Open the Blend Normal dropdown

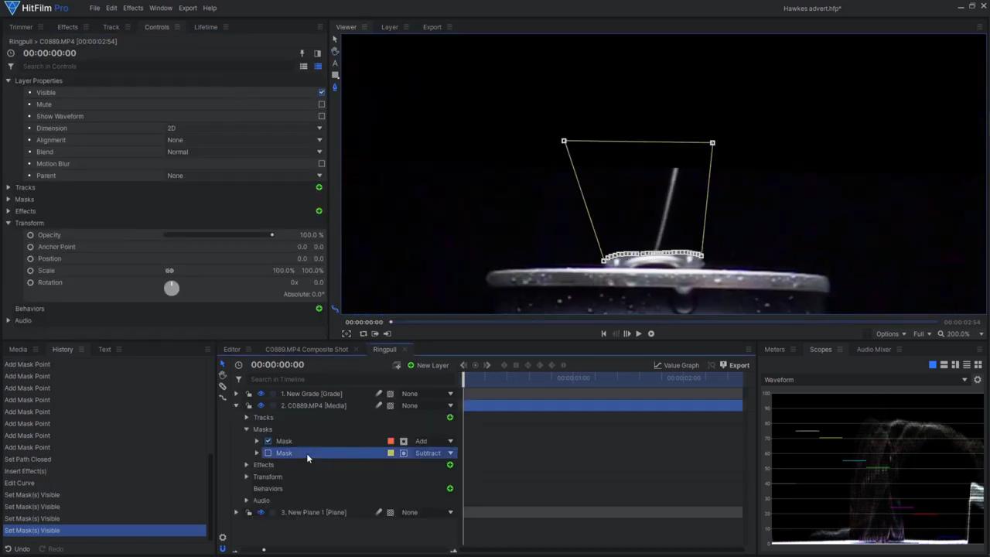(244, 152)
